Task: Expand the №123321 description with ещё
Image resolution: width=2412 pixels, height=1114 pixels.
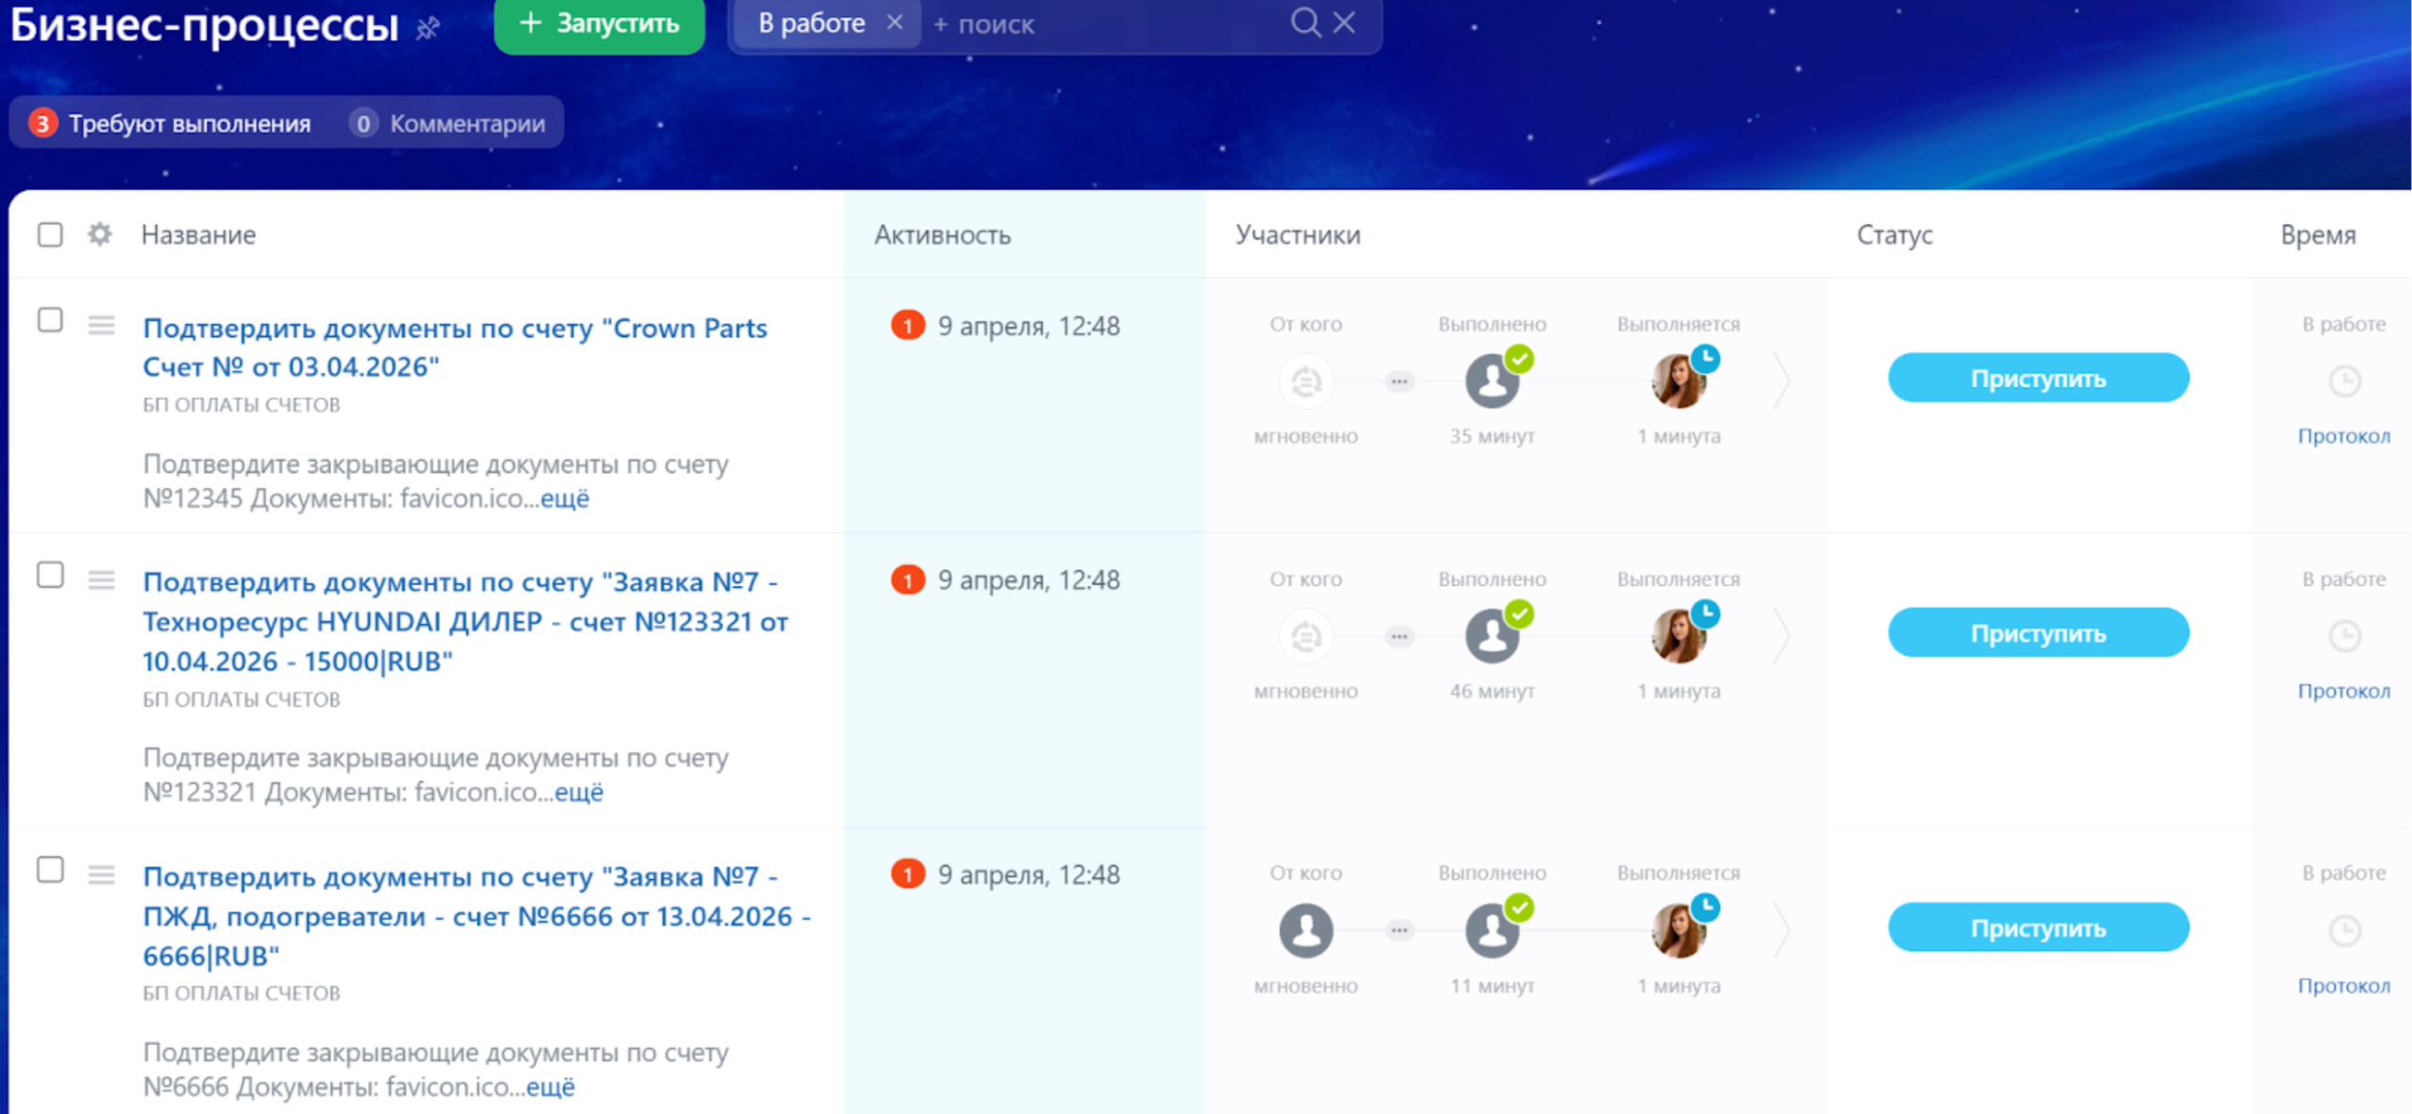Action: pyautogui.click(x=578, y=792)
